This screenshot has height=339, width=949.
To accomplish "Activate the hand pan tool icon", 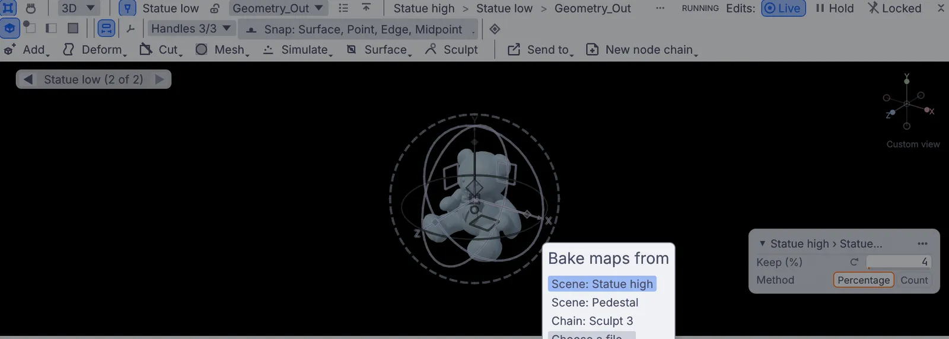I will pos(31,8).
